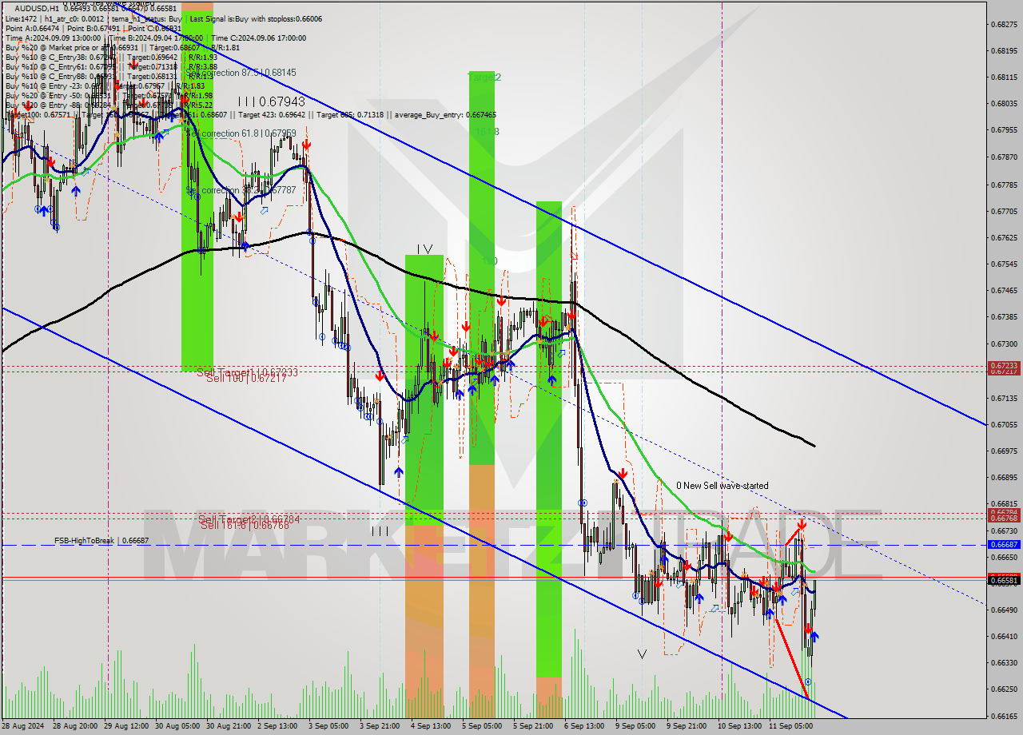
Task: Click the 'Sell Target2 | 0.66784' label
Action: click(249, 519)
